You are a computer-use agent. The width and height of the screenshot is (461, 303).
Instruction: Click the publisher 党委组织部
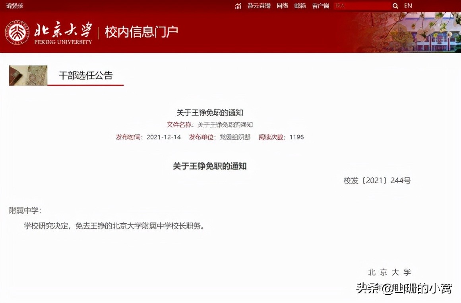pos(235,137)
